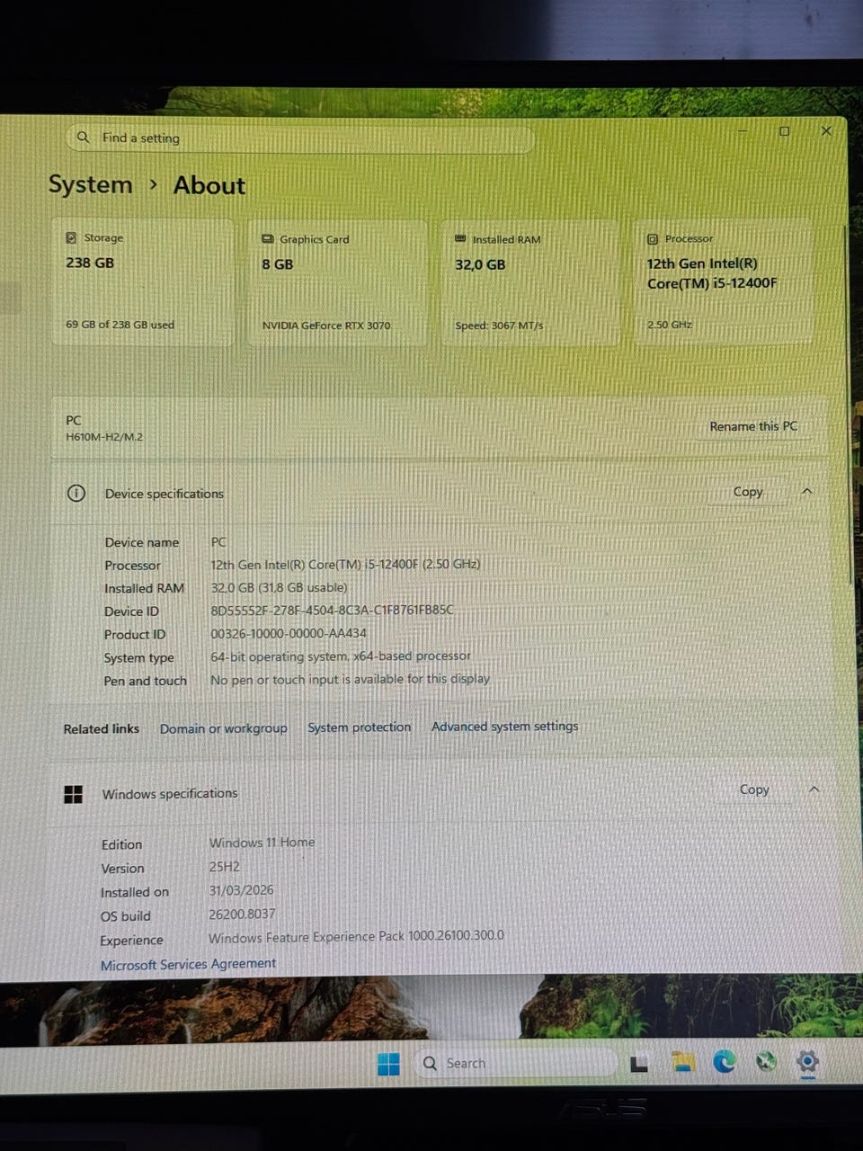This screenshot has height=1151, width=863.
Task: Click the PC model text H610M-H2/M.2
Action: click(104, 437)
